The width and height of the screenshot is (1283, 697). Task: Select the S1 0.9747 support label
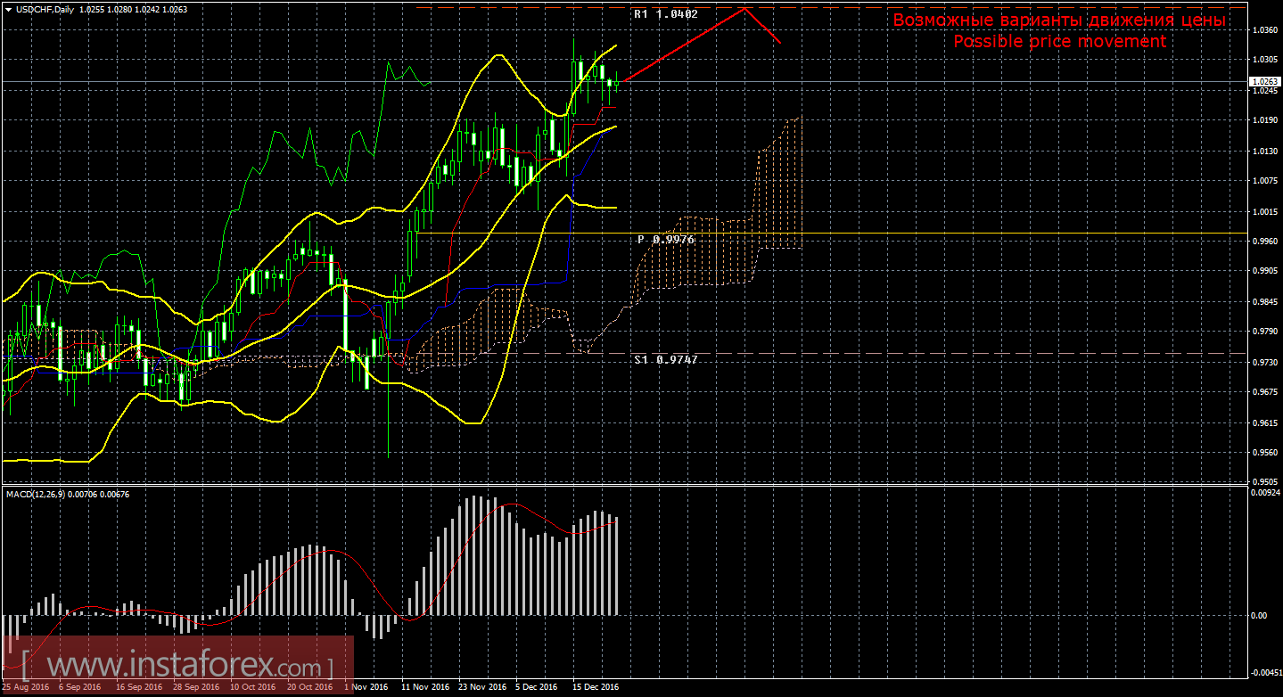pos(666,360)
